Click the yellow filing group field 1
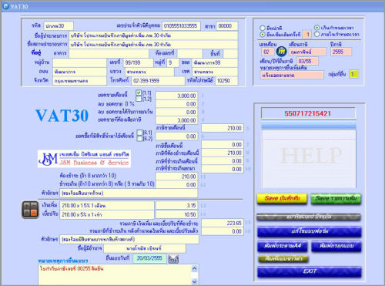Image resolution: width=385 pixels, height=286 pixels. [353, 74]
